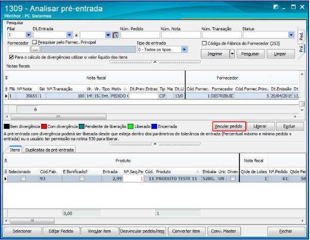Screen dimensions: 310x240
Task: Click the fornecedor lookup ellipsis button
Action: [36, 50]
